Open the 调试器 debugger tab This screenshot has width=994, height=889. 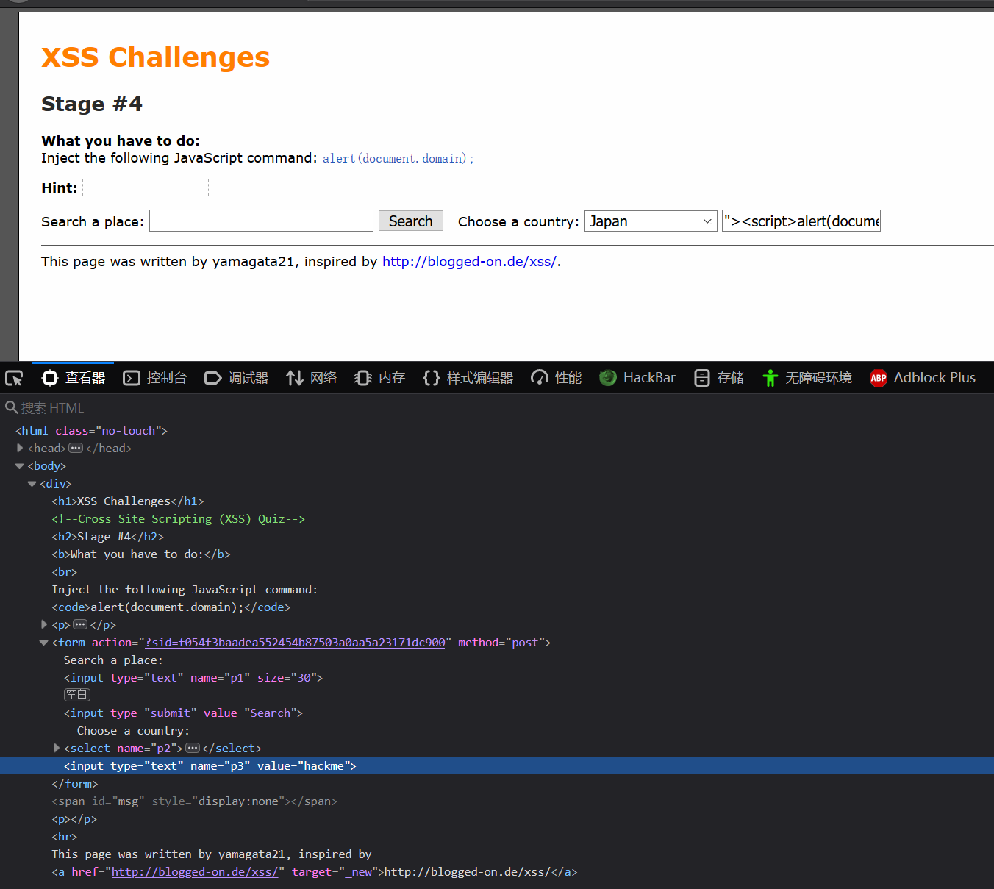237,378
